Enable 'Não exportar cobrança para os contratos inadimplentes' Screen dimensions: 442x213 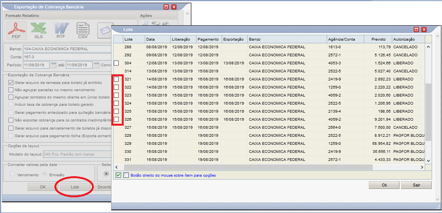click(11, 120)
